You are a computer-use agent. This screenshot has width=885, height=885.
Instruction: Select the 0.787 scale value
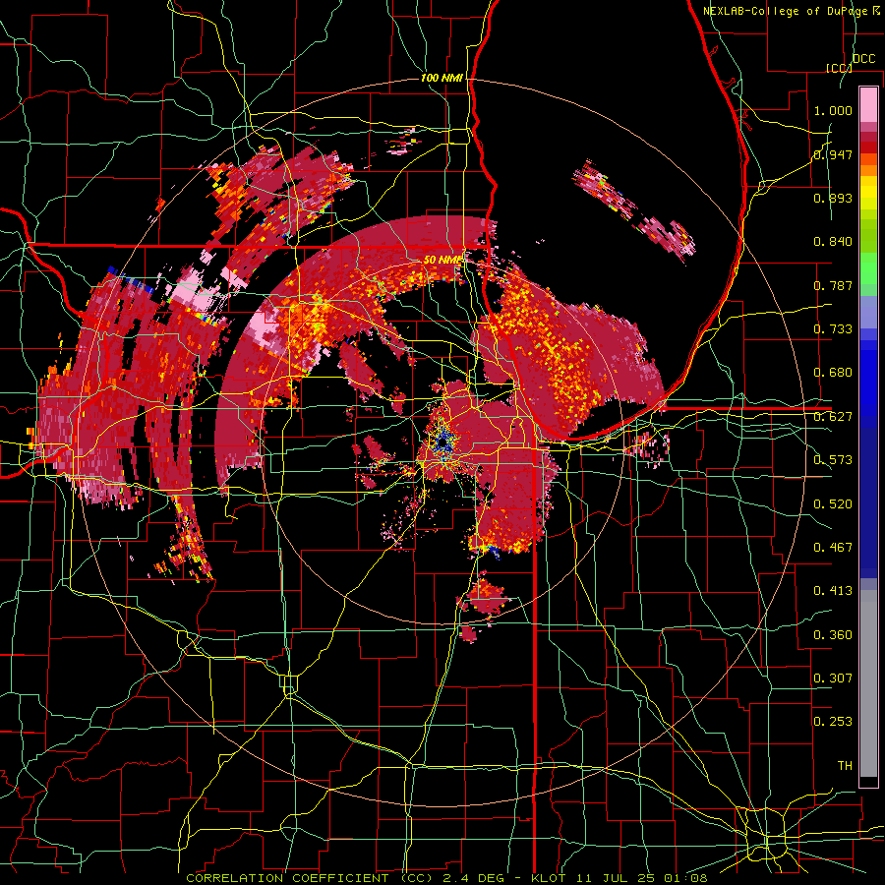(833, 285)
